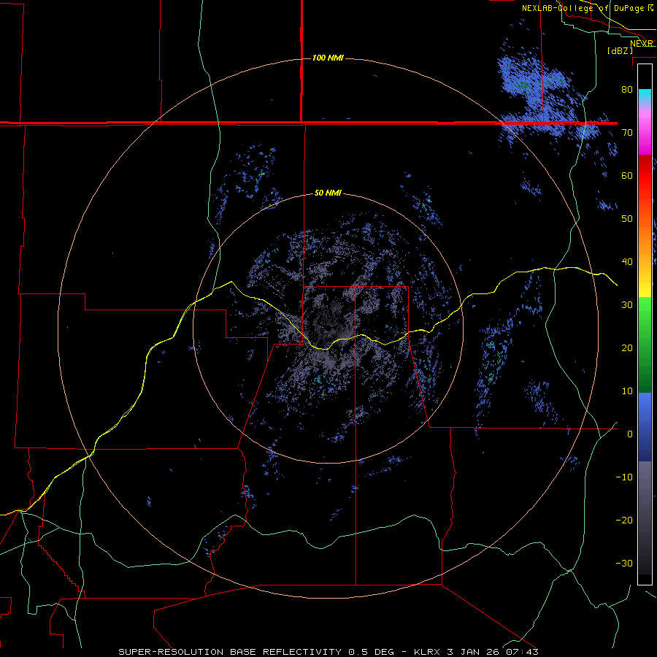
Task: Click the 20 value on dBZ scale
Action: tap(627, 348)
